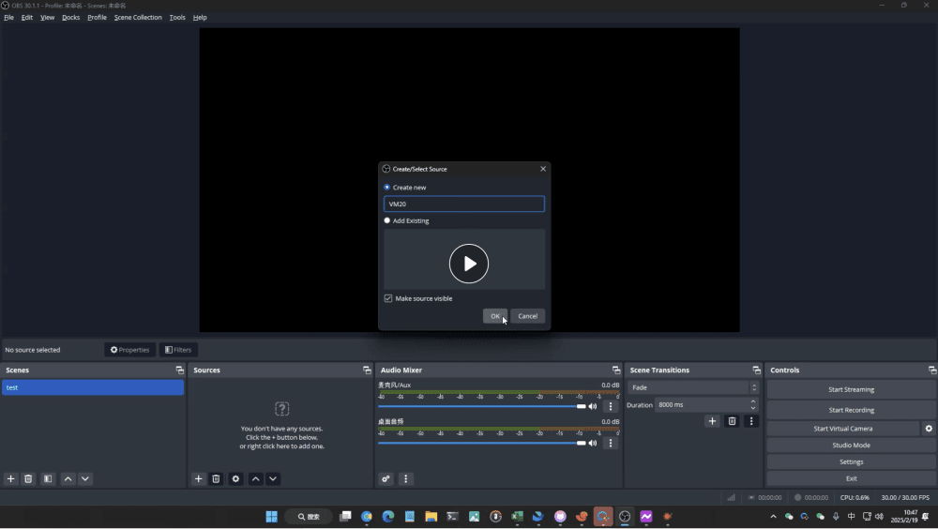
Task: Open the File menu
Action: click(x=9, y=18)
